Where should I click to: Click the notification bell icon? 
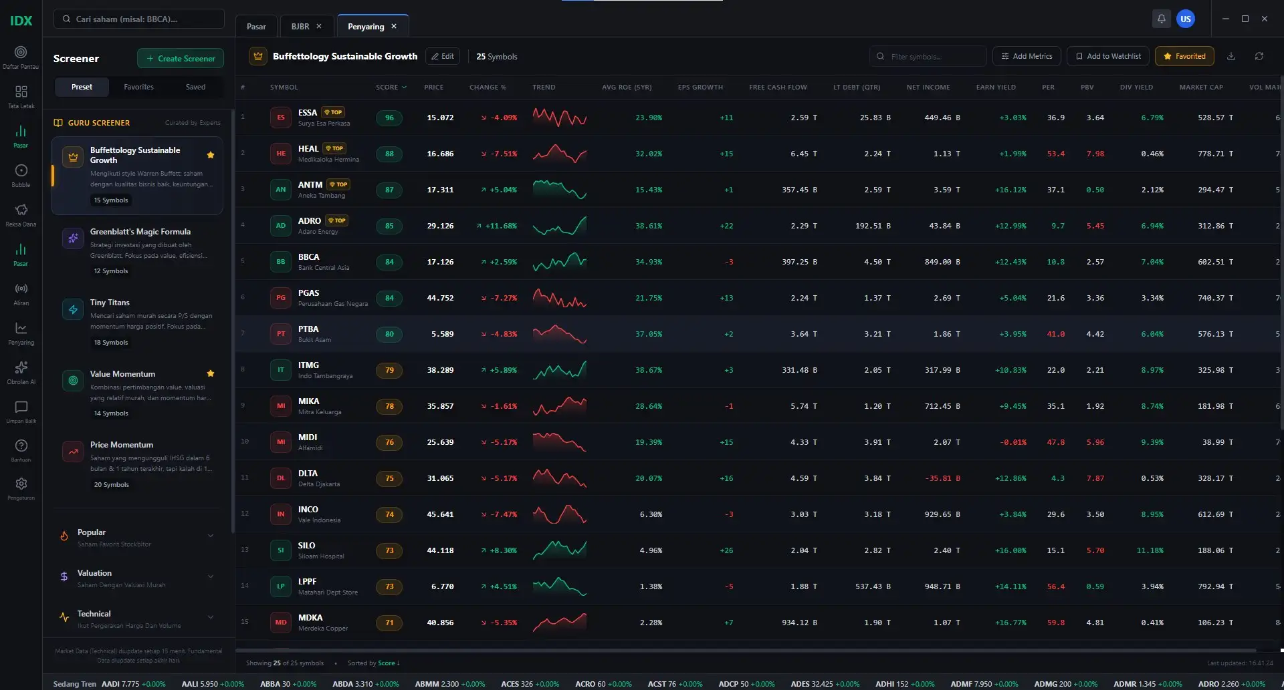[x=1161, y=19]
